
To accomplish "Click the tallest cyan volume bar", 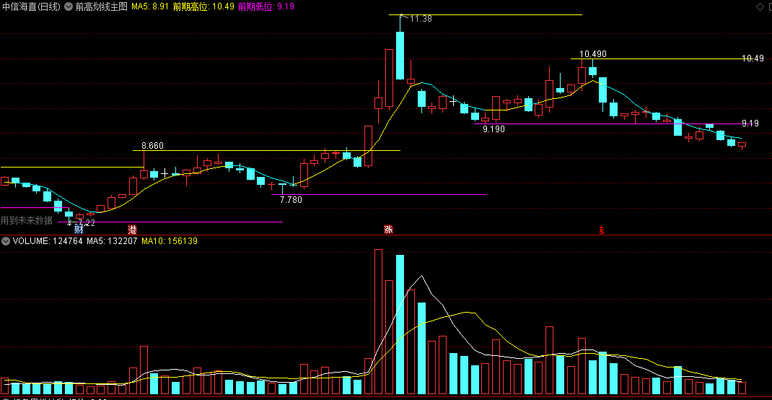I will (x=400, y=325).
